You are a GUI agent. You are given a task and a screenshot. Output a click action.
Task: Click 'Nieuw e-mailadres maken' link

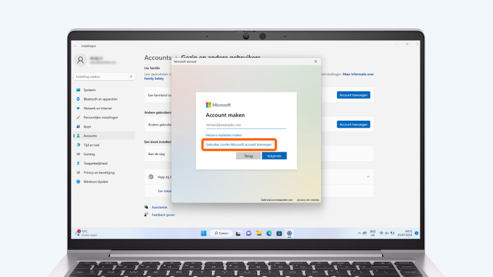tap(224, 135)
